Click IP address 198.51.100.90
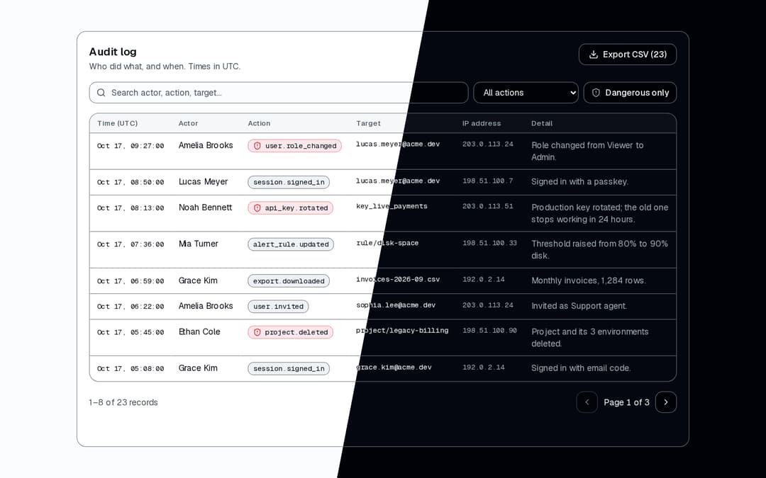 (x=489, y=331)
